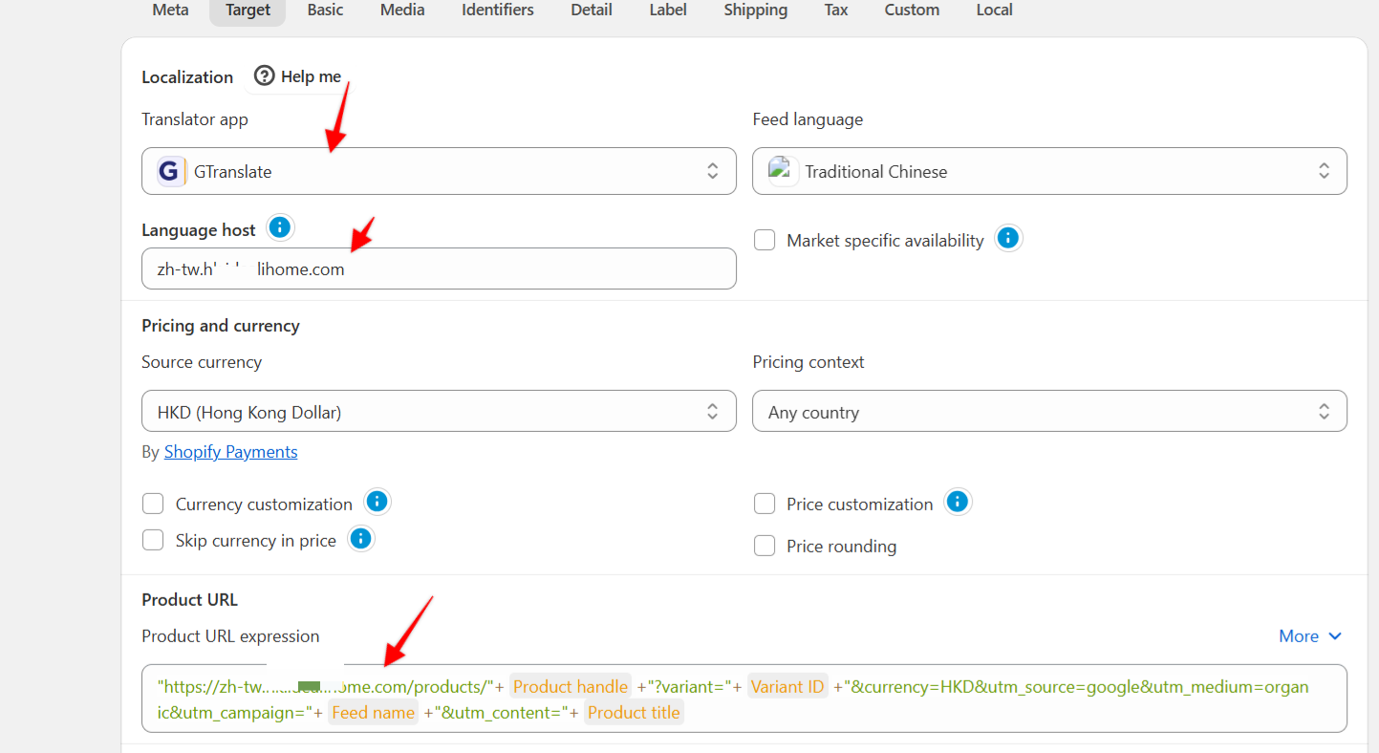Click the Language host input field
Screen dimensions: 1379x753
[439, 269]
